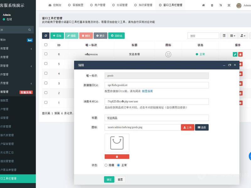
Task: Go to the home icon in header
Action: [x=203, y=5]
